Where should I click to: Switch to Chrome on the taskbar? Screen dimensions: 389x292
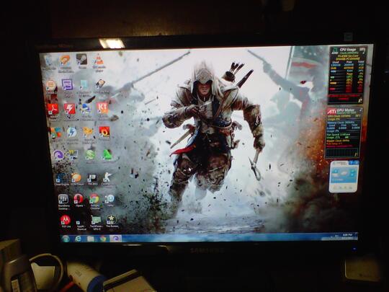pos(103,239)
